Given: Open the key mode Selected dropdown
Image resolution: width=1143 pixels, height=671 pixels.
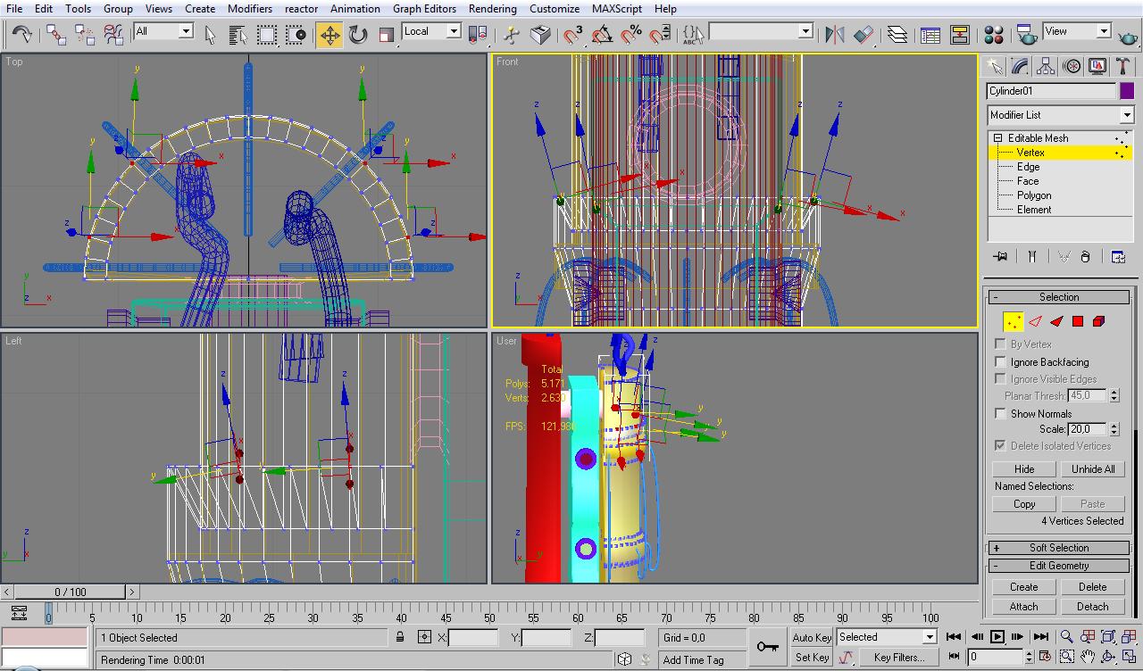Looking at the screenshot, I should 887,637.
